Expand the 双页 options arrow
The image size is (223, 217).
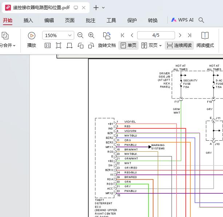tap(160, 45)
